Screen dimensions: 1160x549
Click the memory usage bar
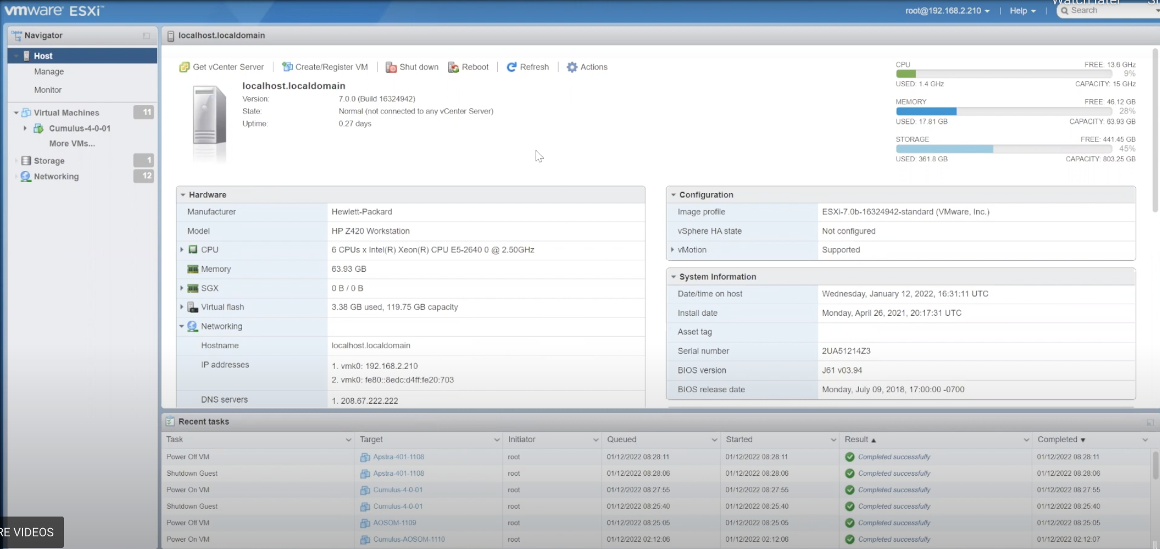tap(1003, 112)
